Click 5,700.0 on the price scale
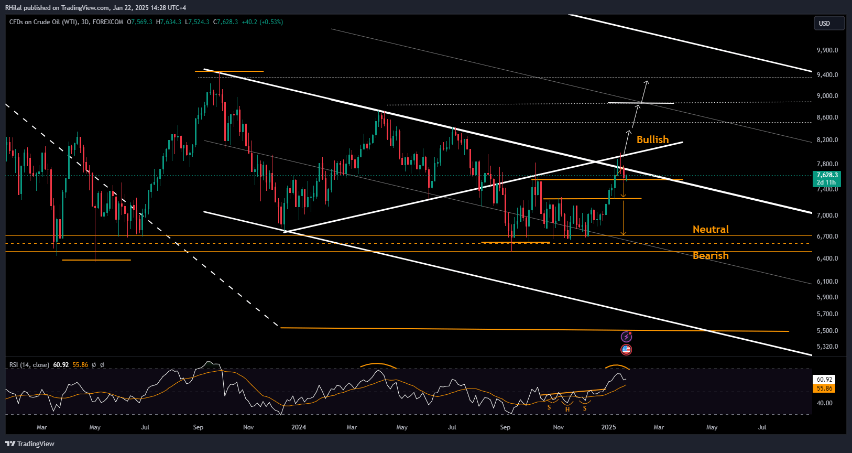This screenshot has height=453, width=852. click(827, 314)
